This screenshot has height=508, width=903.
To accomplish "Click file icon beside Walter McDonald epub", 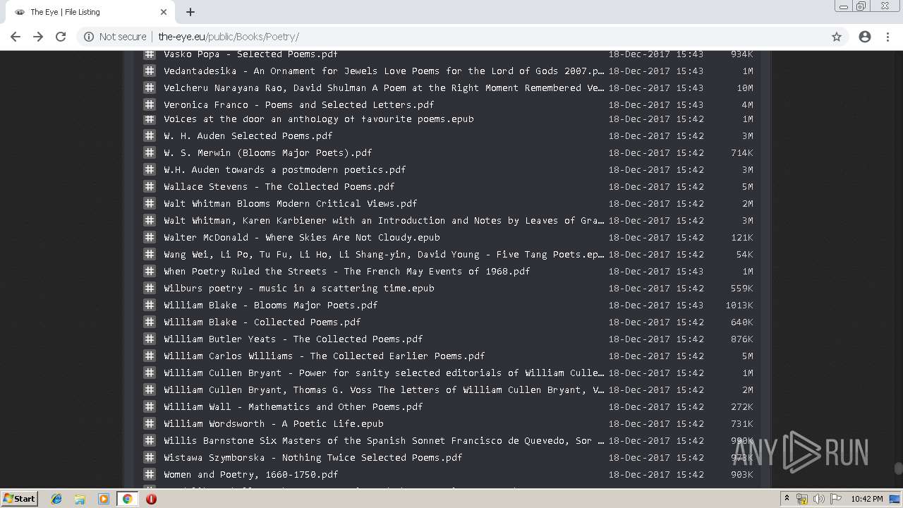I will click(150, 237).
